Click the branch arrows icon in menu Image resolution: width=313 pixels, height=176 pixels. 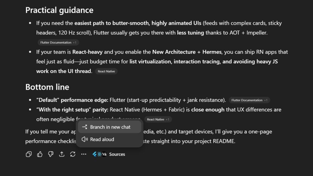pos(85,127)
